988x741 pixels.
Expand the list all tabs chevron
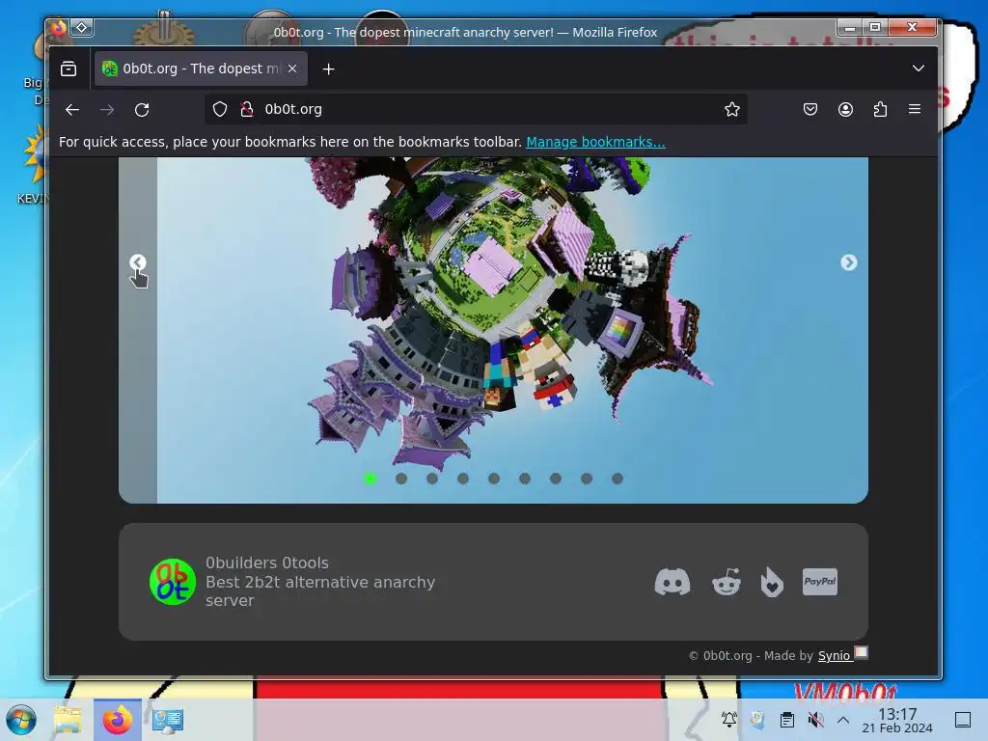pyautogui.click(x=919, y=69)
